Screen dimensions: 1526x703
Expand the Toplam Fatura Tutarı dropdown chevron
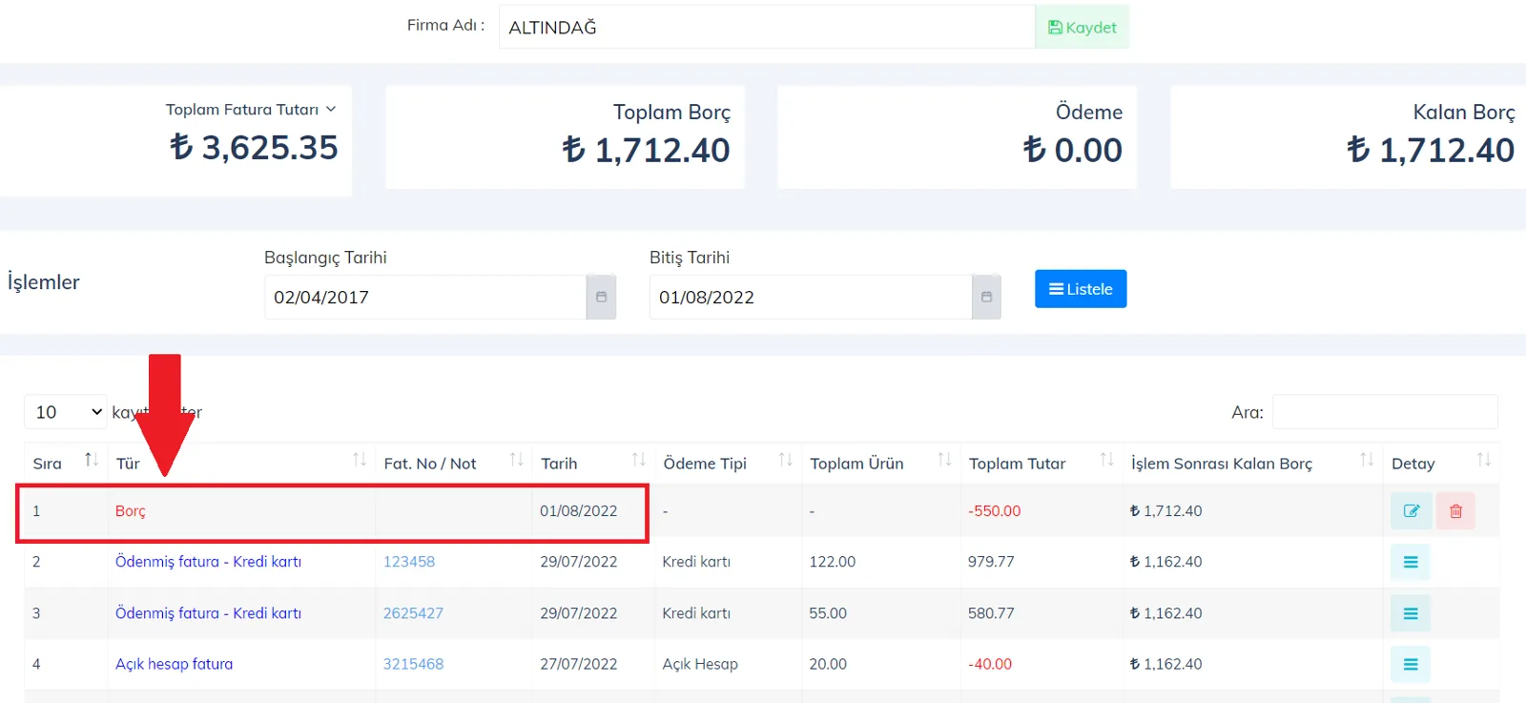[x=331, y=110]
